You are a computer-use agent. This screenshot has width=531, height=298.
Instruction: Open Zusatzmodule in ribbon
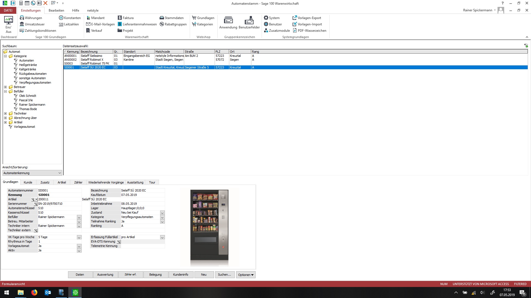coord(277,31)
